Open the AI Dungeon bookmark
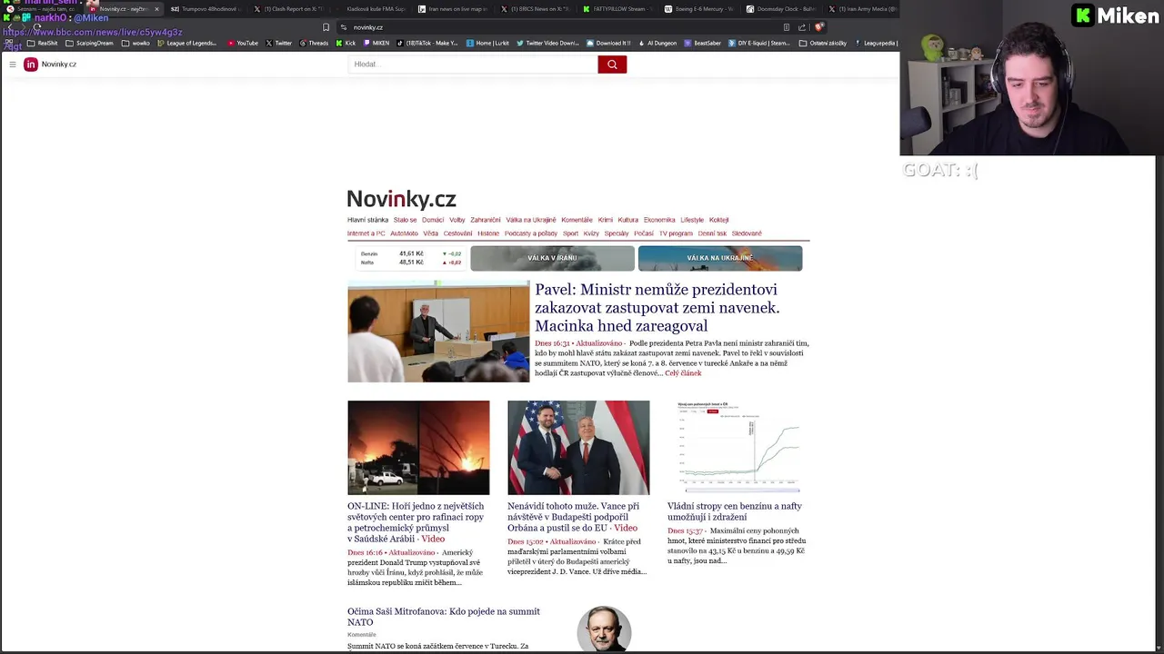 pyautogui.click(x=657, y=43)
